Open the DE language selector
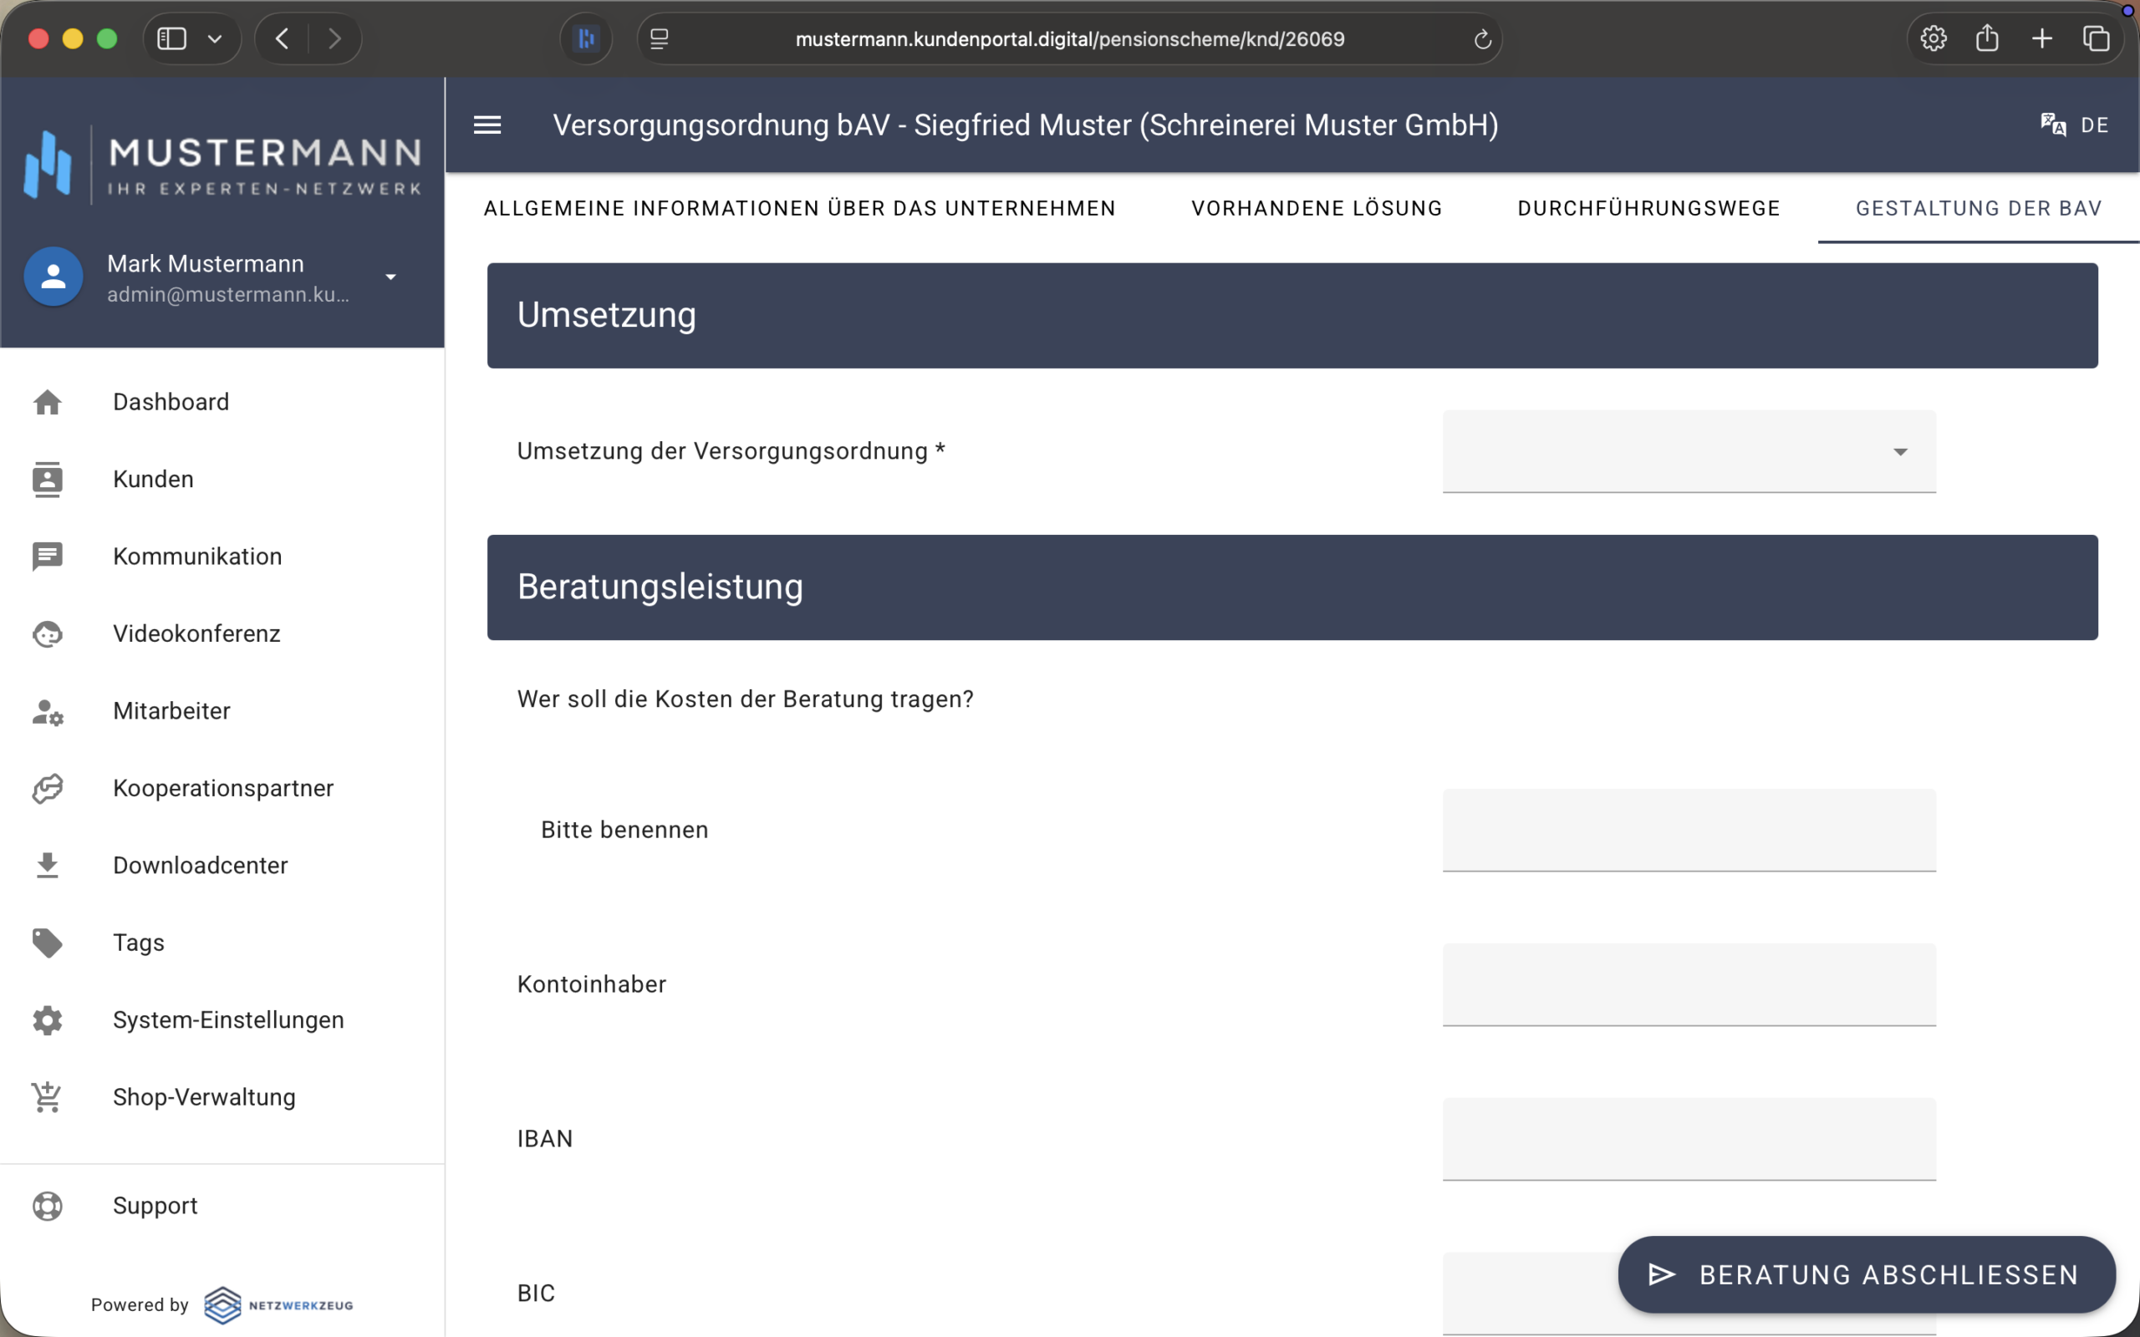2140x1337 pixels. (2075, 125)
